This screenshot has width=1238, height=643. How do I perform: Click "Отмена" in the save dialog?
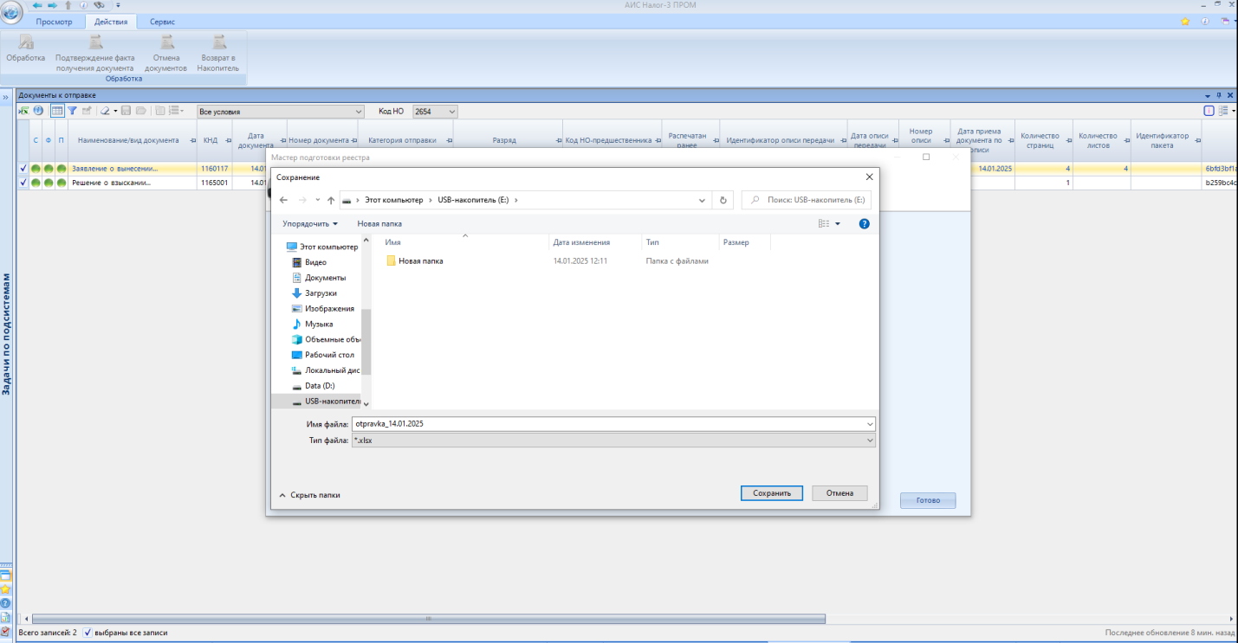coord(839,493)
